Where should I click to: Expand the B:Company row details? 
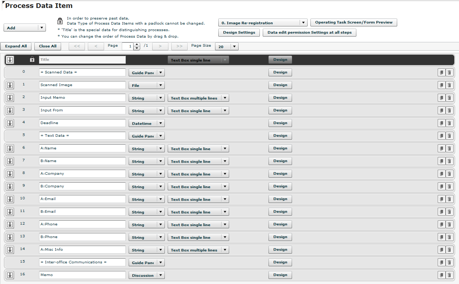10,186
